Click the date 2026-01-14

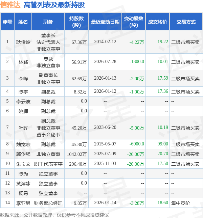pyautogui.click(x=105, y=202)
